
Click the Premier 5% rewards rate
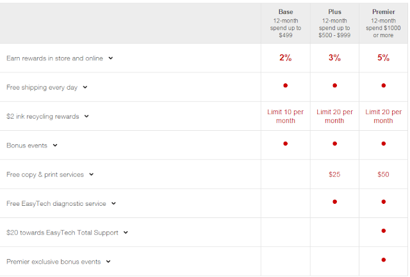(x=383, y=58)
